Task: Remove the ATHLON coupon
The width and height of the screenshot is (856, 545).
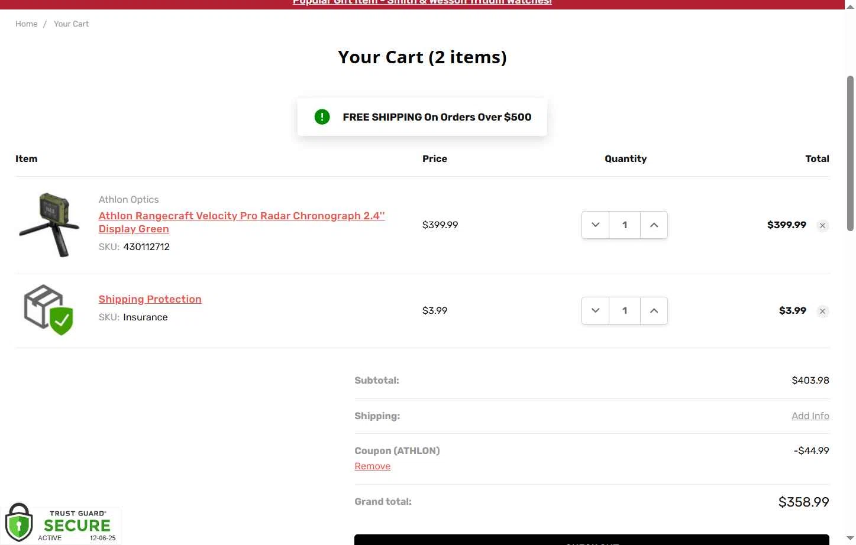Action: pos(372,466)
